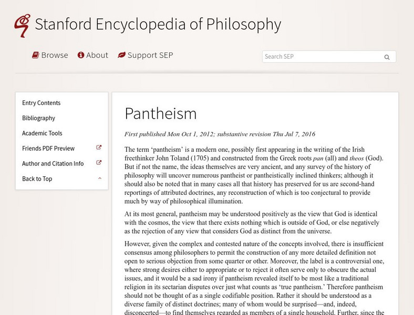The height and width of the screenshot is (315, 414).
Task: Open Author and Citation Info link
Action: [x=53, y=164]
